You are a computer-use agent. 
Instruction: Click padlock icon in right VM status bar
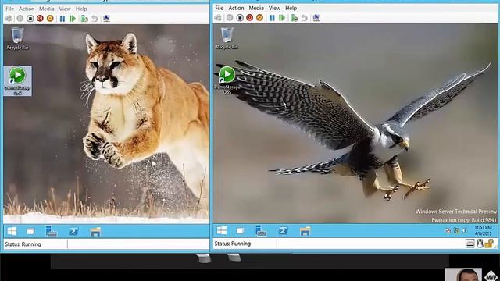[x=489, y=244]
